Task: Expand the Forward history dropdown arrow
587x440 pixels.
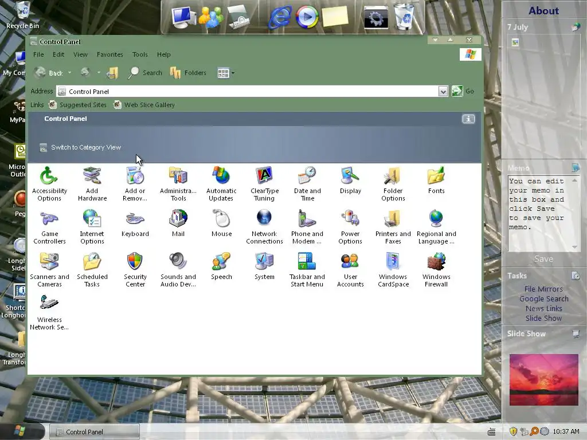Action: tap(99, 73)
